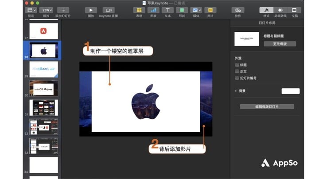
Task: Expand the Background (背景) section
Action: (236, 91)
